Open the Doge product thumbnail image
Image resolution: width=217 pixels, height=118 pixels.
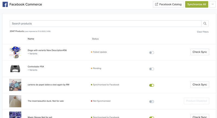(15, 52)
